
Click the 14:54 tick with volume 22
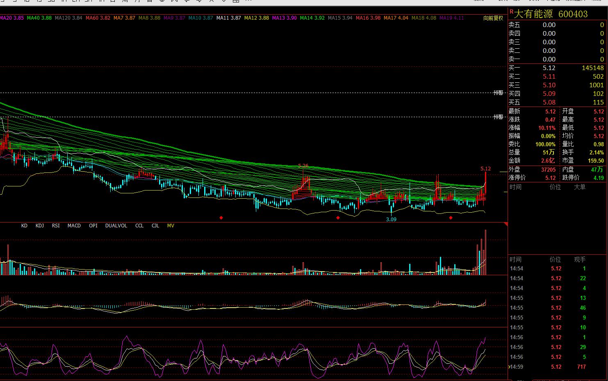[556, 278]
